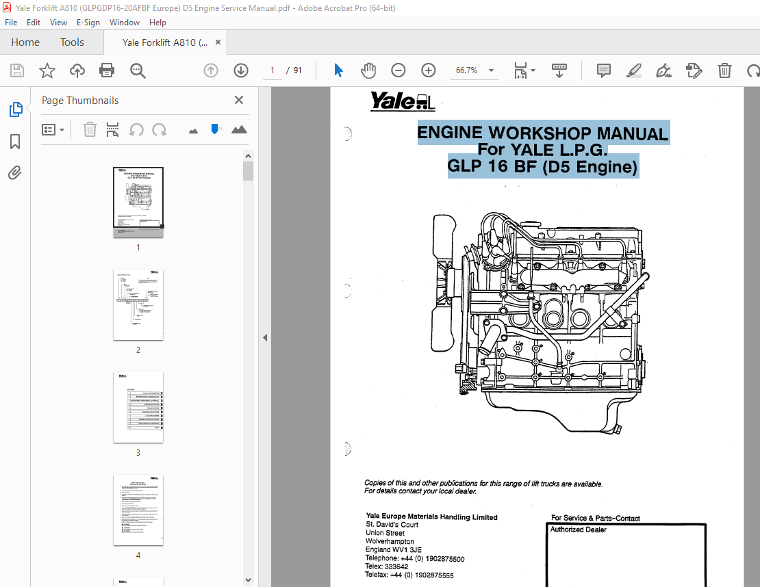Close the Page Thumbnails panel
The image size is (760, 587).
(239, 100)
